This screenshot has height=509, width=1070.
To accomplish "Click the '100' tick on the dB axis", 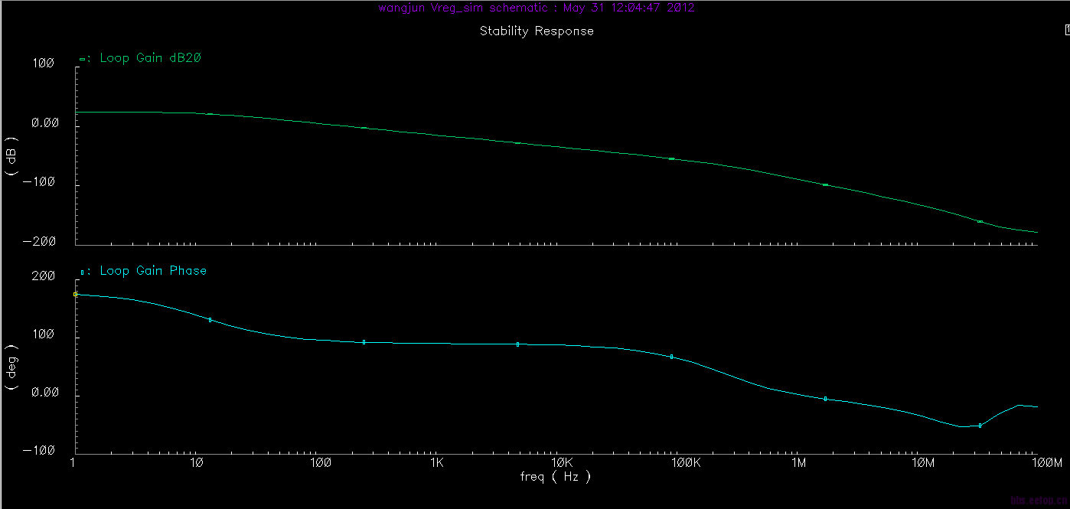I will point(43,64).
